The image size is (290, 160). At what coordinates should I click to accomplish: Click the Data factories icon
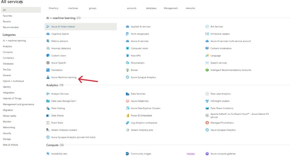tap(128, 94)
